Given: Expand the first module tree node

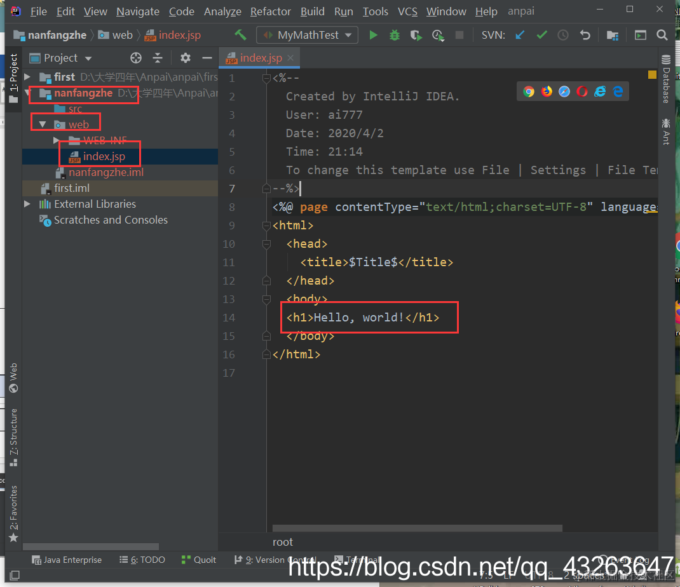Looking at the screenshot, I should click(x=27, y=77).
